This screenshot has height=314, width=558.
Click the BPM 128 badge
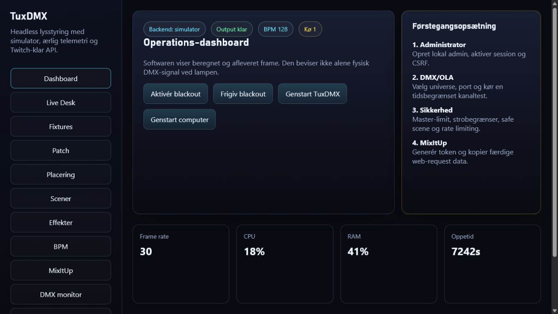276,29
